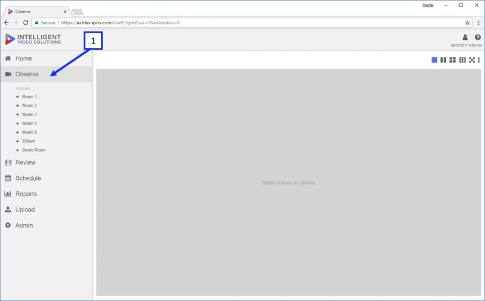485x301 pixels.
Task: Open the Upload menu item
Action: tap(46, 210)
